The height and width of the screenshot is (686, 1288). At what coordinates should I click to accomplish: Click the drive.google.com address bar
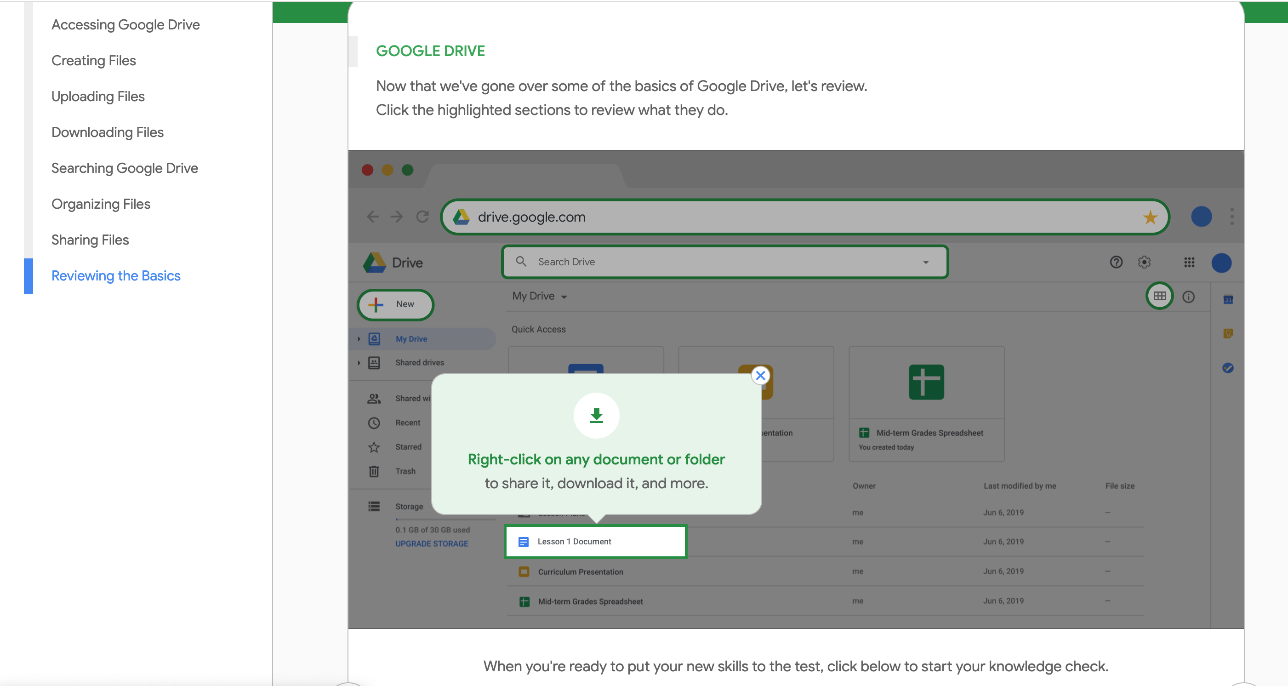point(804,217)
